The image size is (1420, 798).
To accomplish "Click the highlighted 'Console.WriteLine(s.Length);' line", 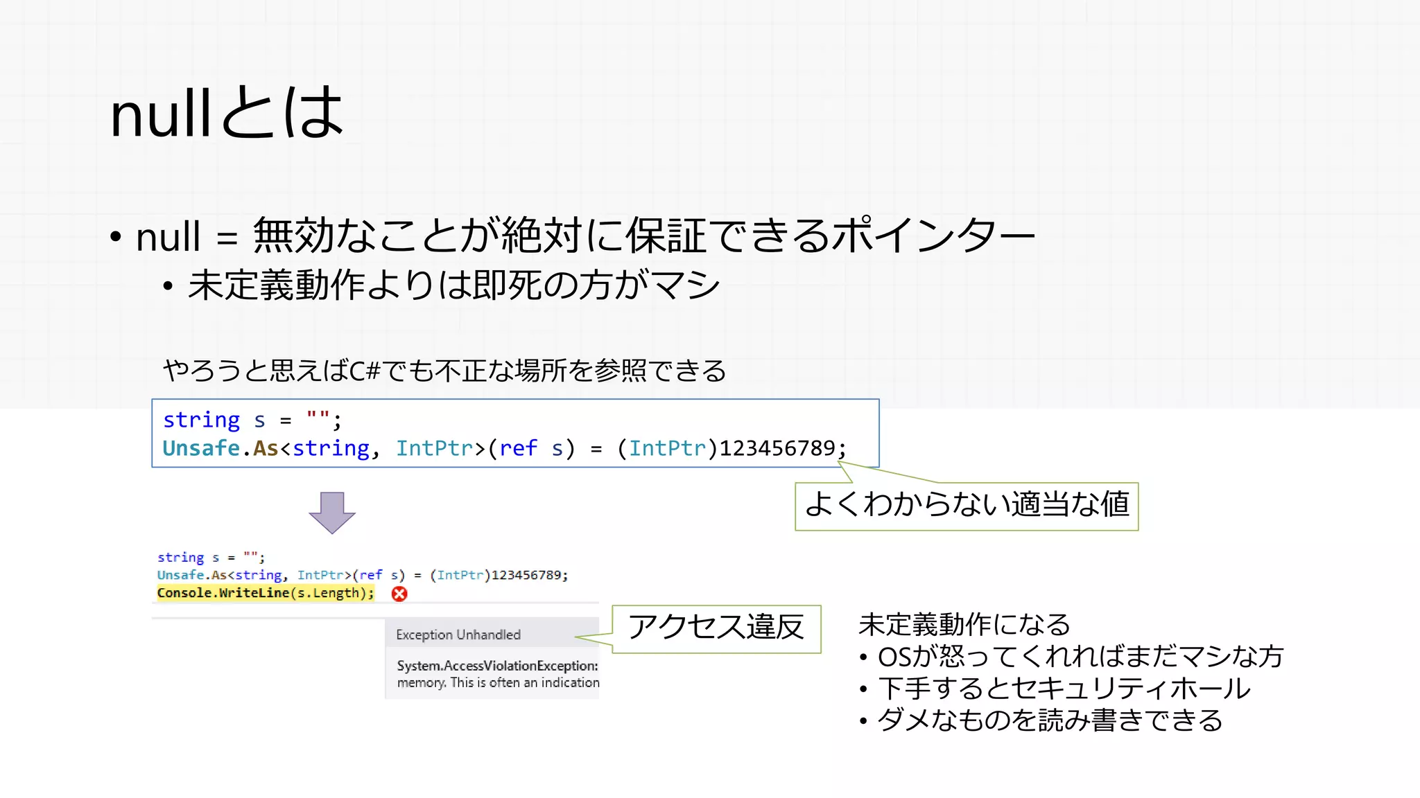I will (x=266, y=593).
